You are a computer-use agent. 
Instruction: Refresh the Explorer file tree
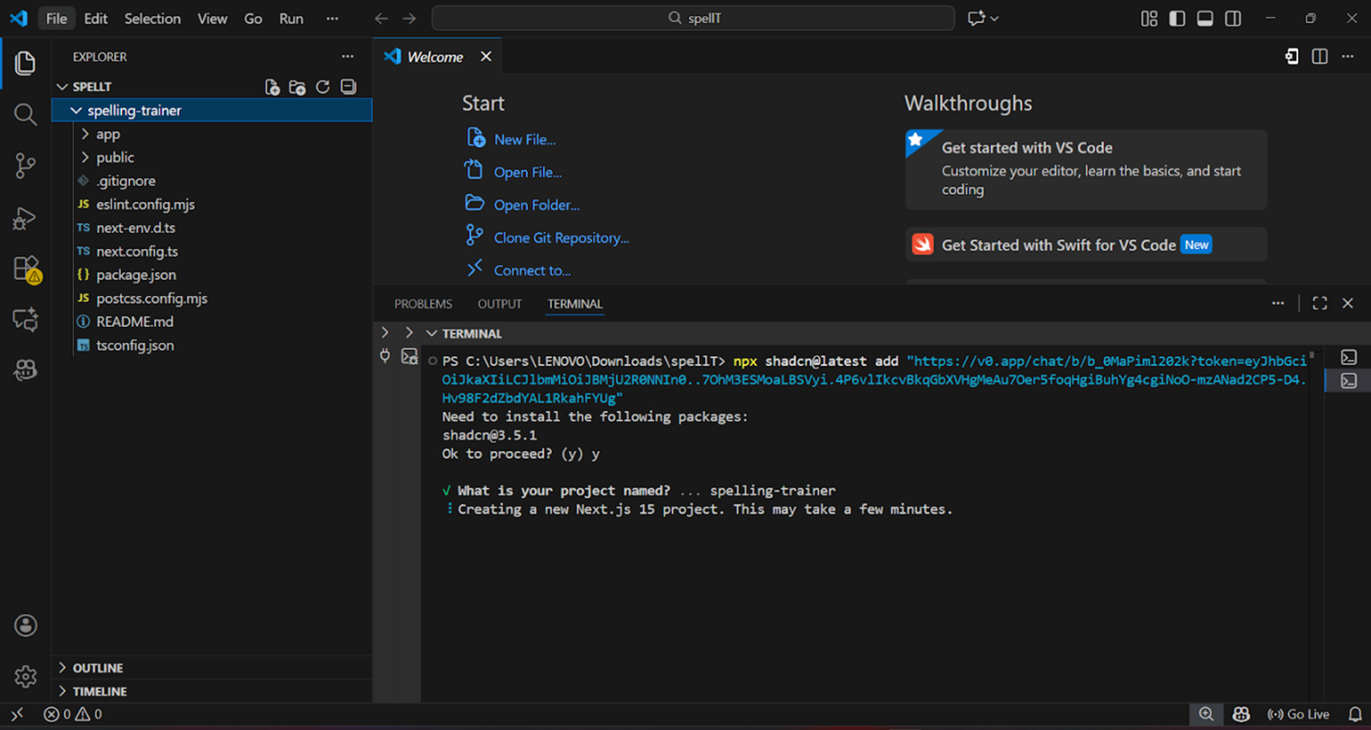323,87
